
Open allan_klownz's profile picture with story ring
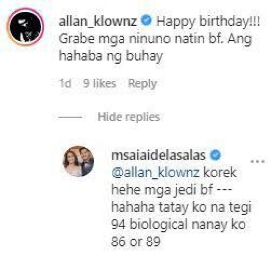[x=25, y=27]
